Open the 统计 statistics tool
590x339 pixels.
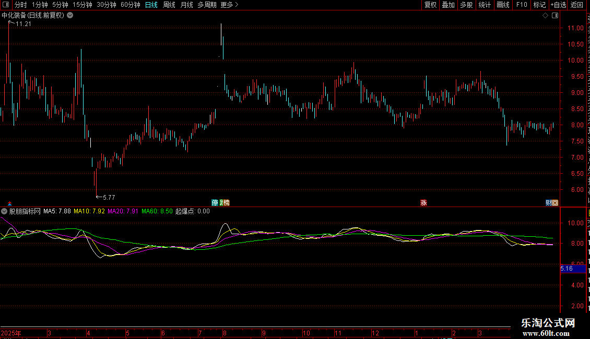point(484,5)
